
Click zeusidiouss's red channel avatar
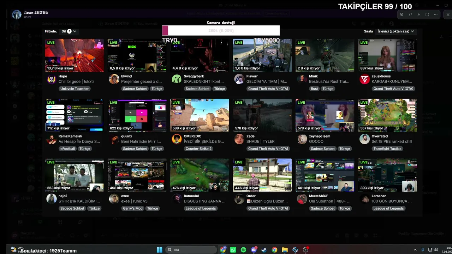pyautogui.click(x=364, y=79)
